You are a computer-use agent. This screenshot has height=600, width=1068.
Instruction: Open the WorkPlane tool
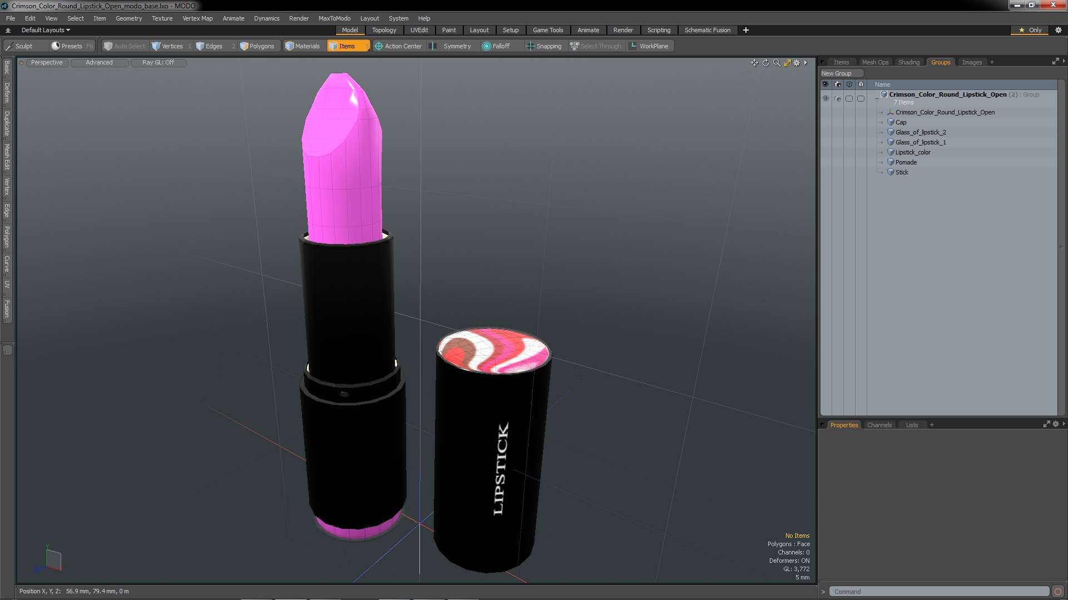tap(649, 46)
